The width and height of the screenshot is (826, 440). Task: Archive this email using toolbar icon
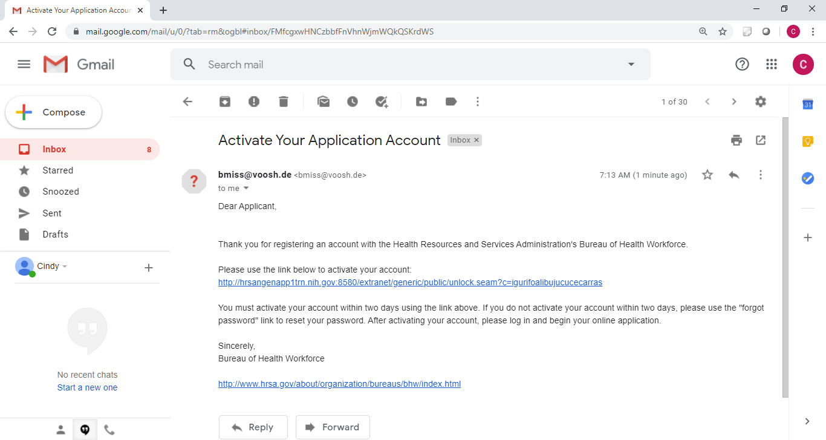tap(225, 102)
